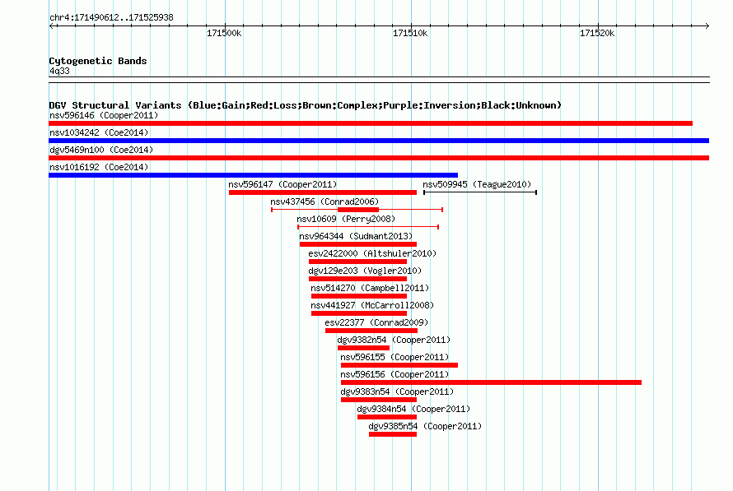Click the nsv10609 thin red line
Screen dimensions: 733x491
point(368,227)
